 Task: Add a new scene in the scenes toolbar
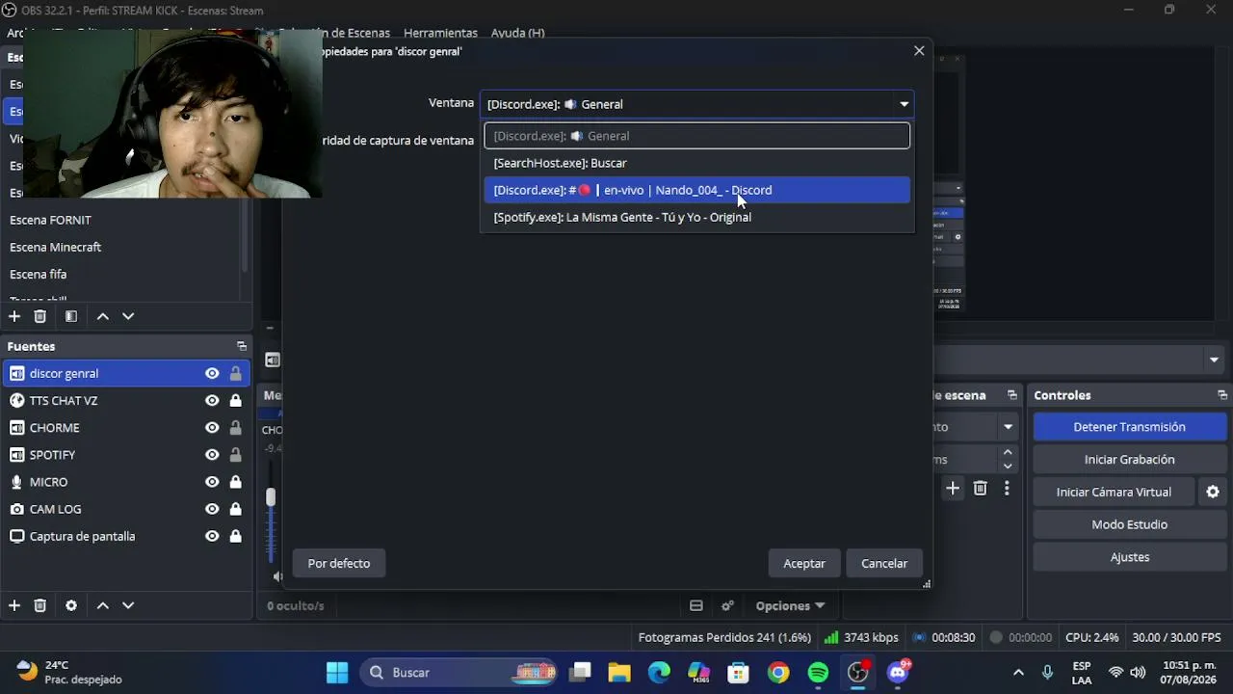(14, 316)
